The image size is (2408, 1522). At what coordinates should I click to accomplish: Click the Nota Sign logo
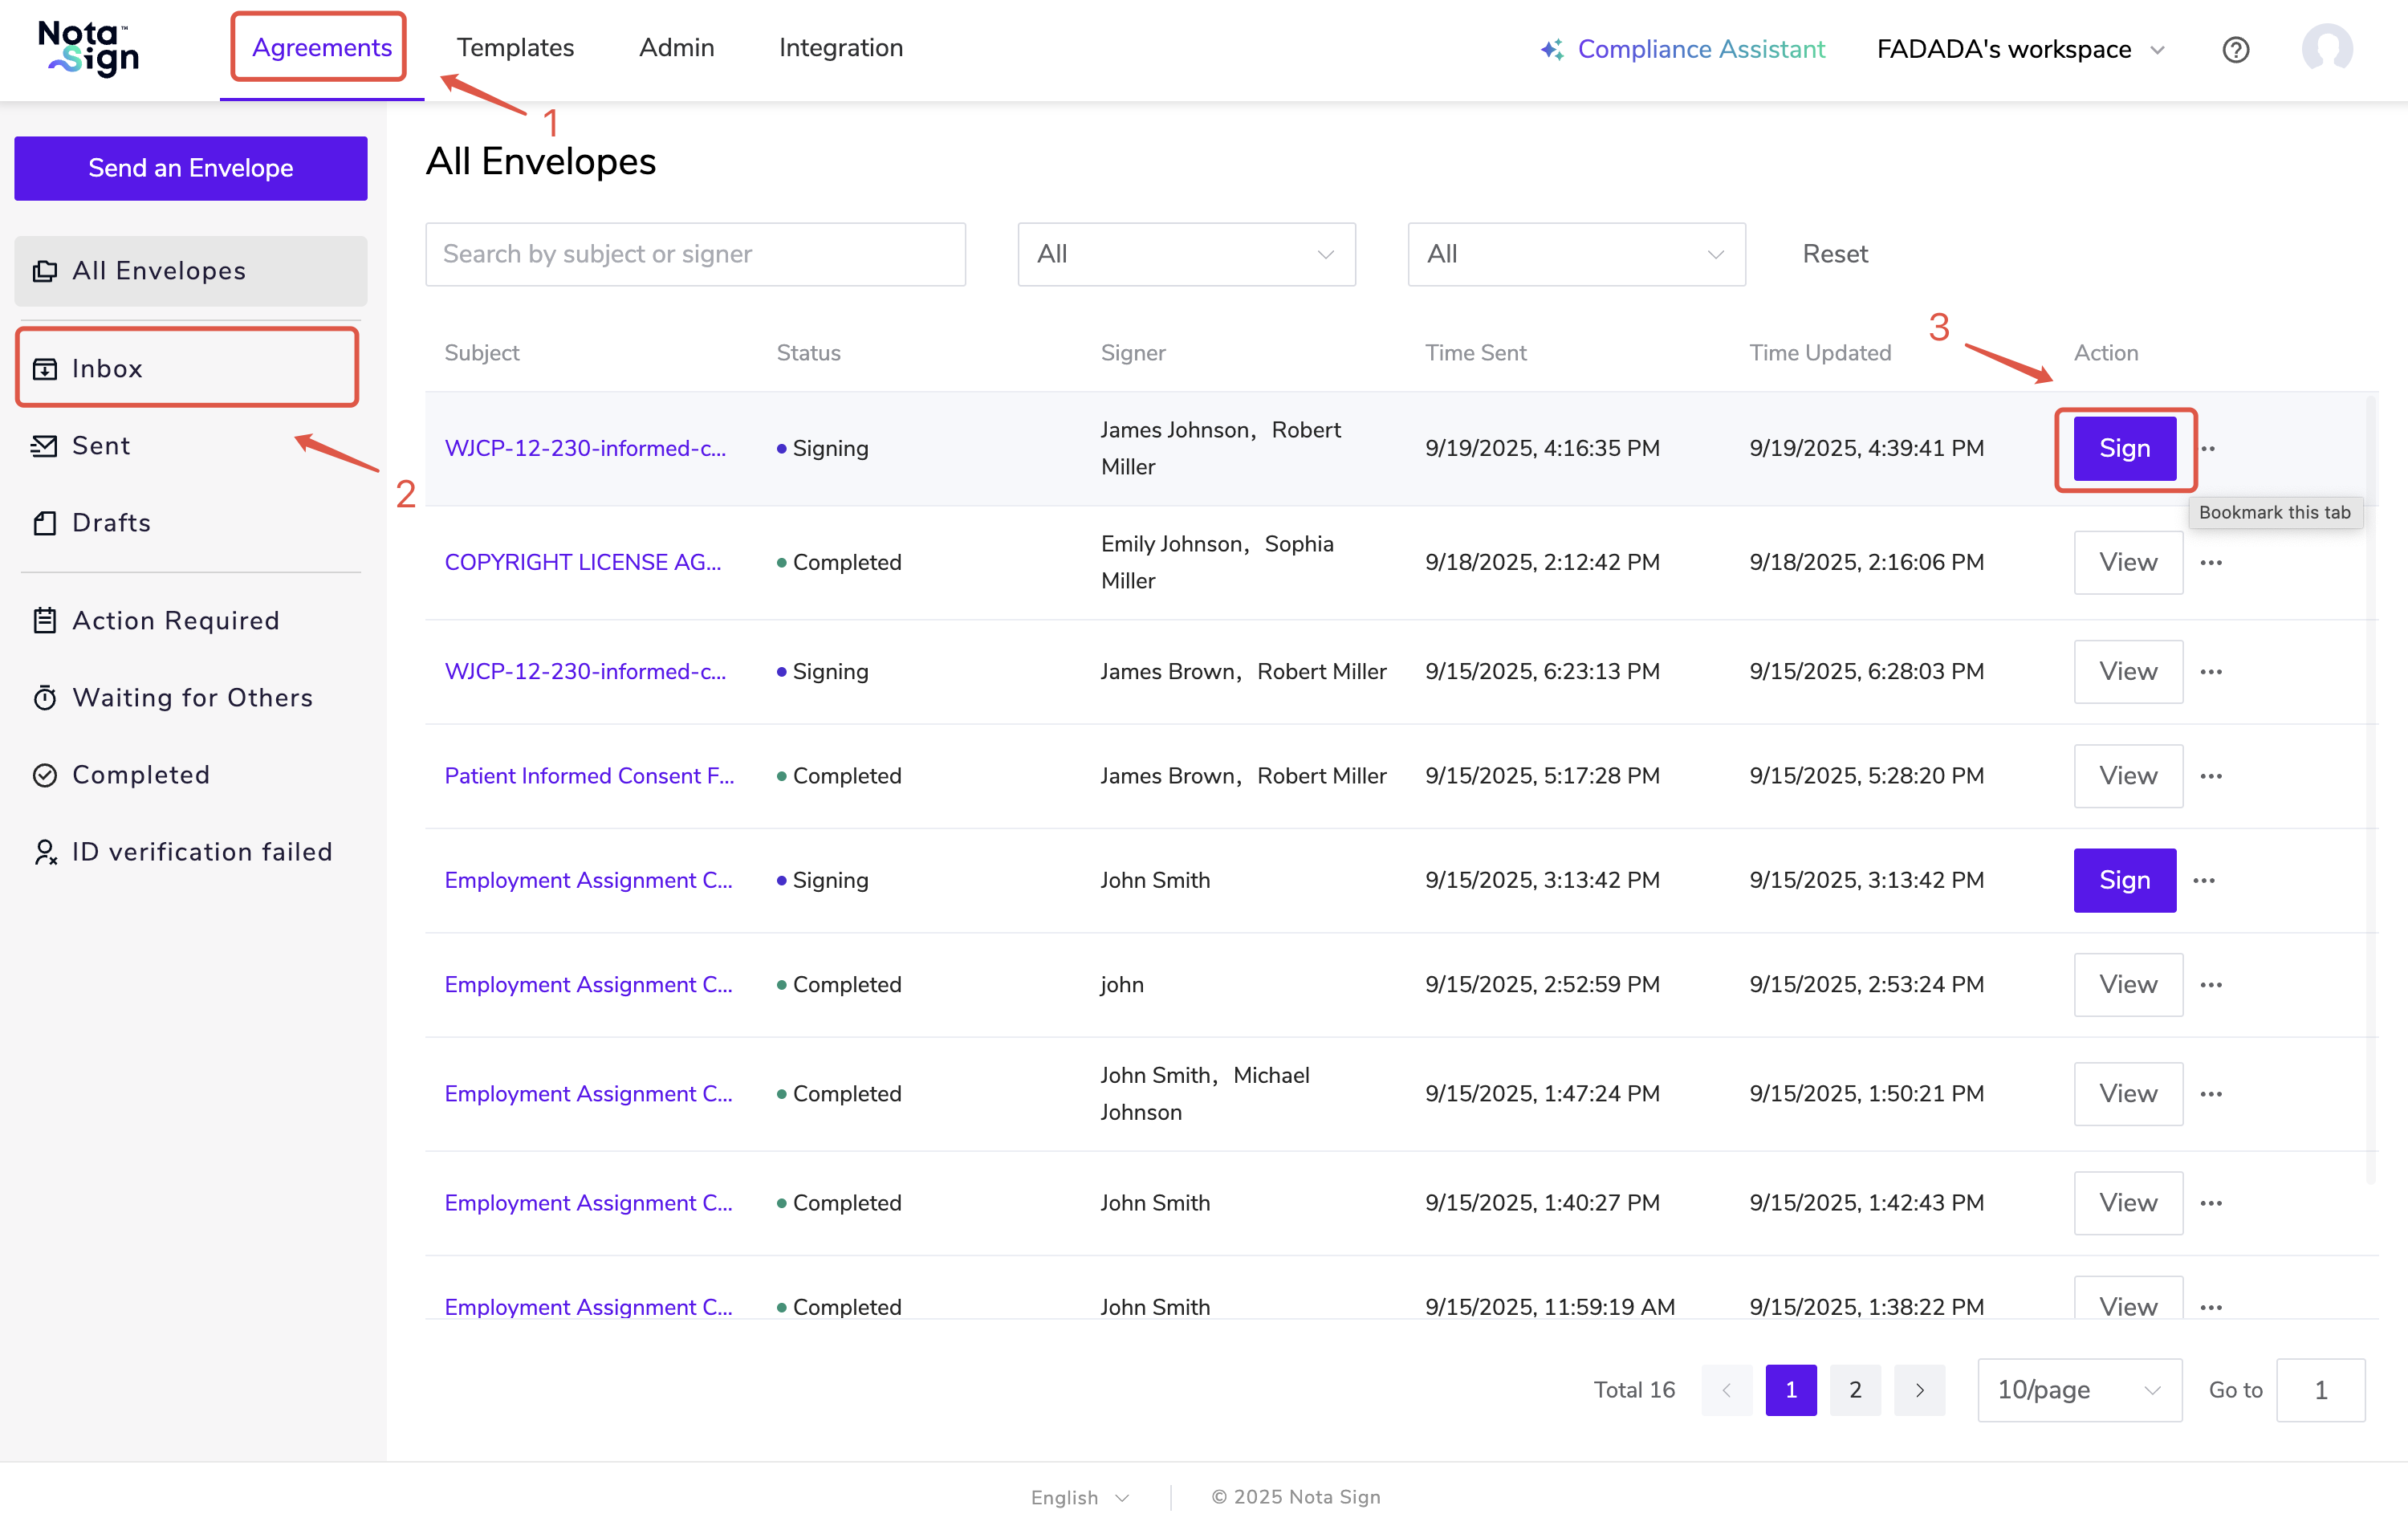click(89, 48)
